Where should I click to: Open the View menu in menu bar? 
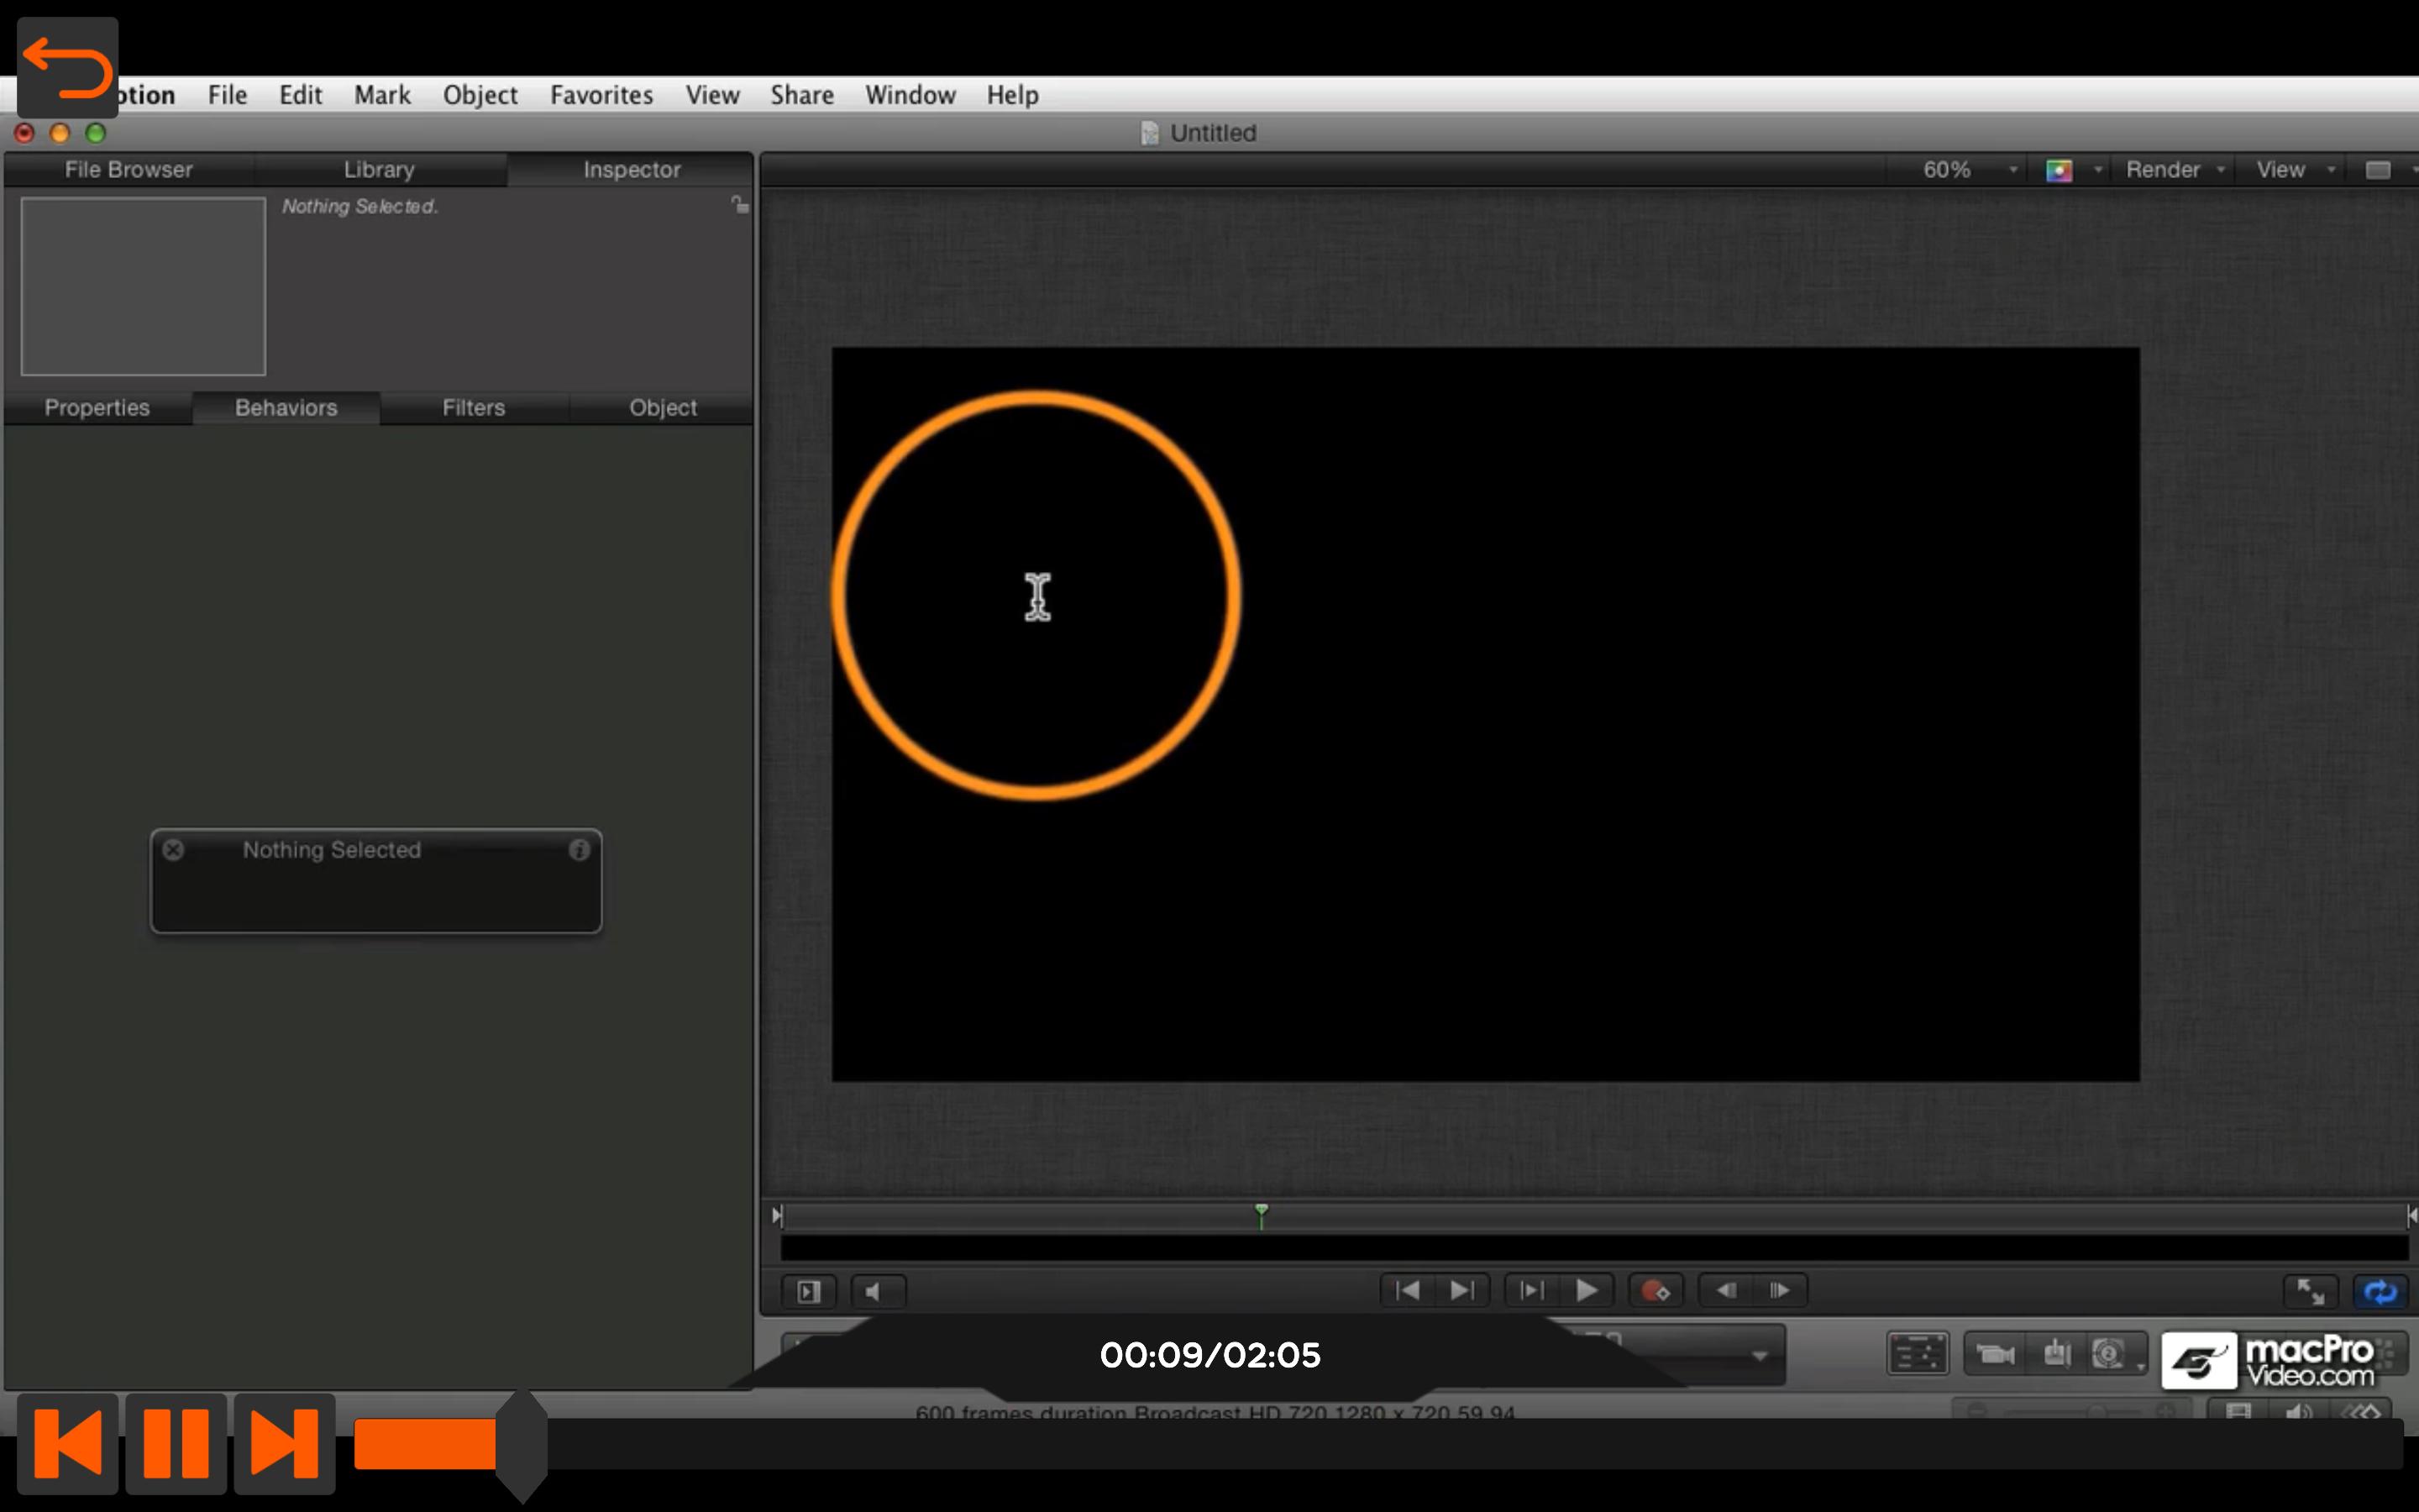coord(711,95)
